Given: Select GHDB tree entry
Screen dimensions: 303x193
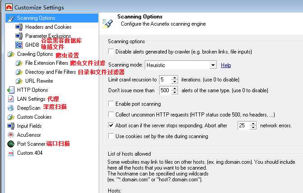Looking at the screenshot, I should 32,45.
